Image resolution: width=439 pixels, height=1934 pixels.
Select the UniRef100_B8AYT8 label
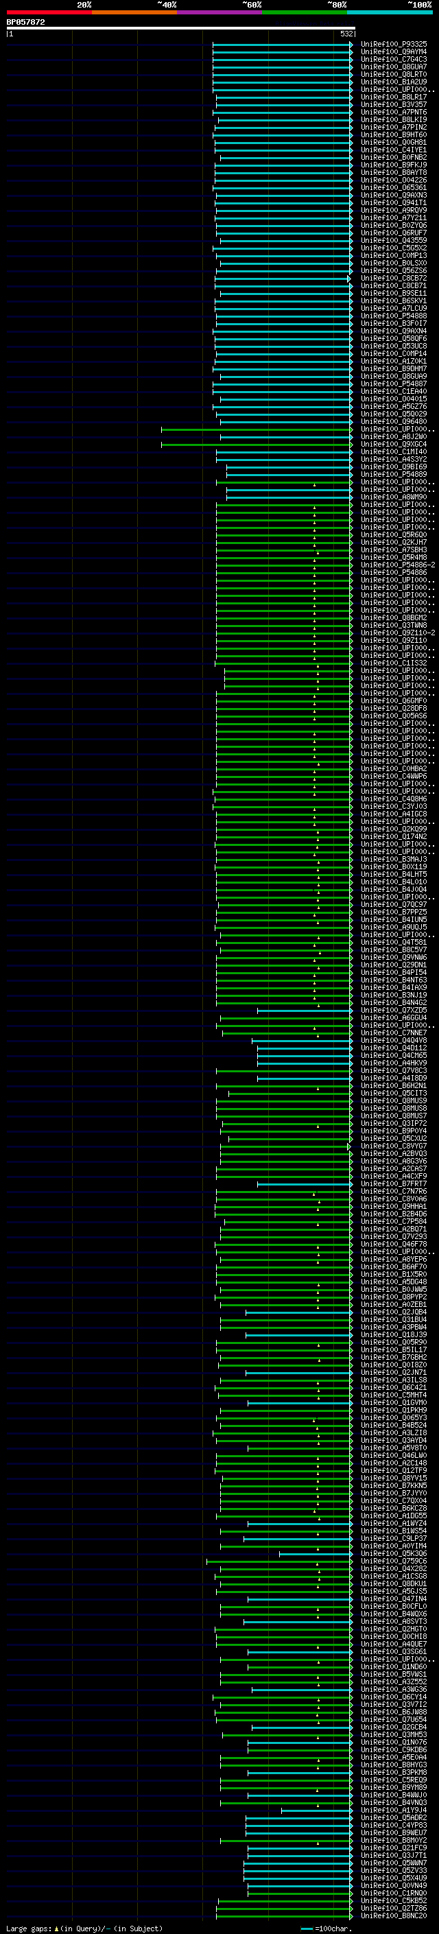click(x=394, y=172)
